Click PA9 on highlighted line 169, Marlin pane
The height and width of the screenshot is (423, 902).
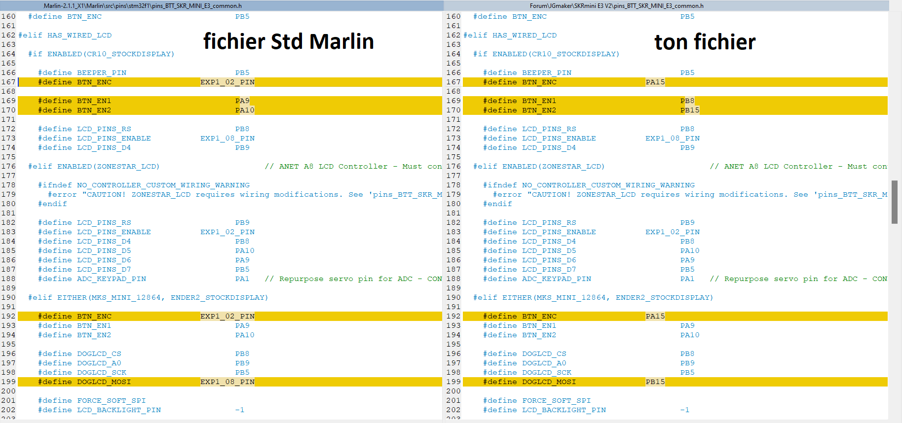(242, 101)
